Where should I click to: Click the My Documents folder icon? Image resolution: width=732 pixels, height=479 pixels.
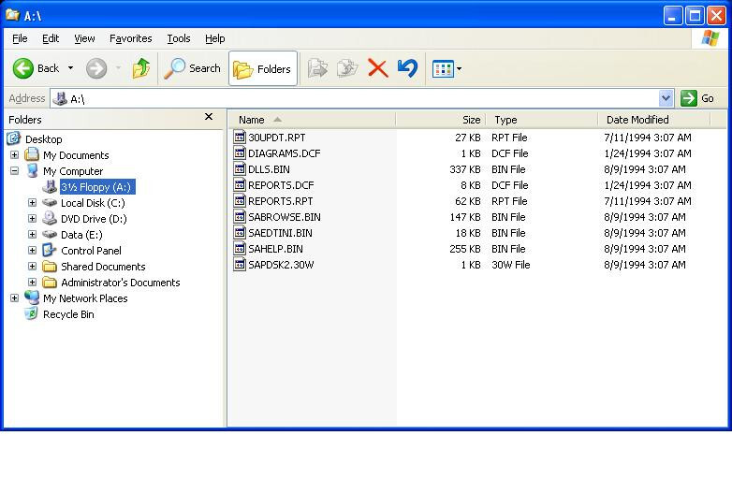[32, 154]
